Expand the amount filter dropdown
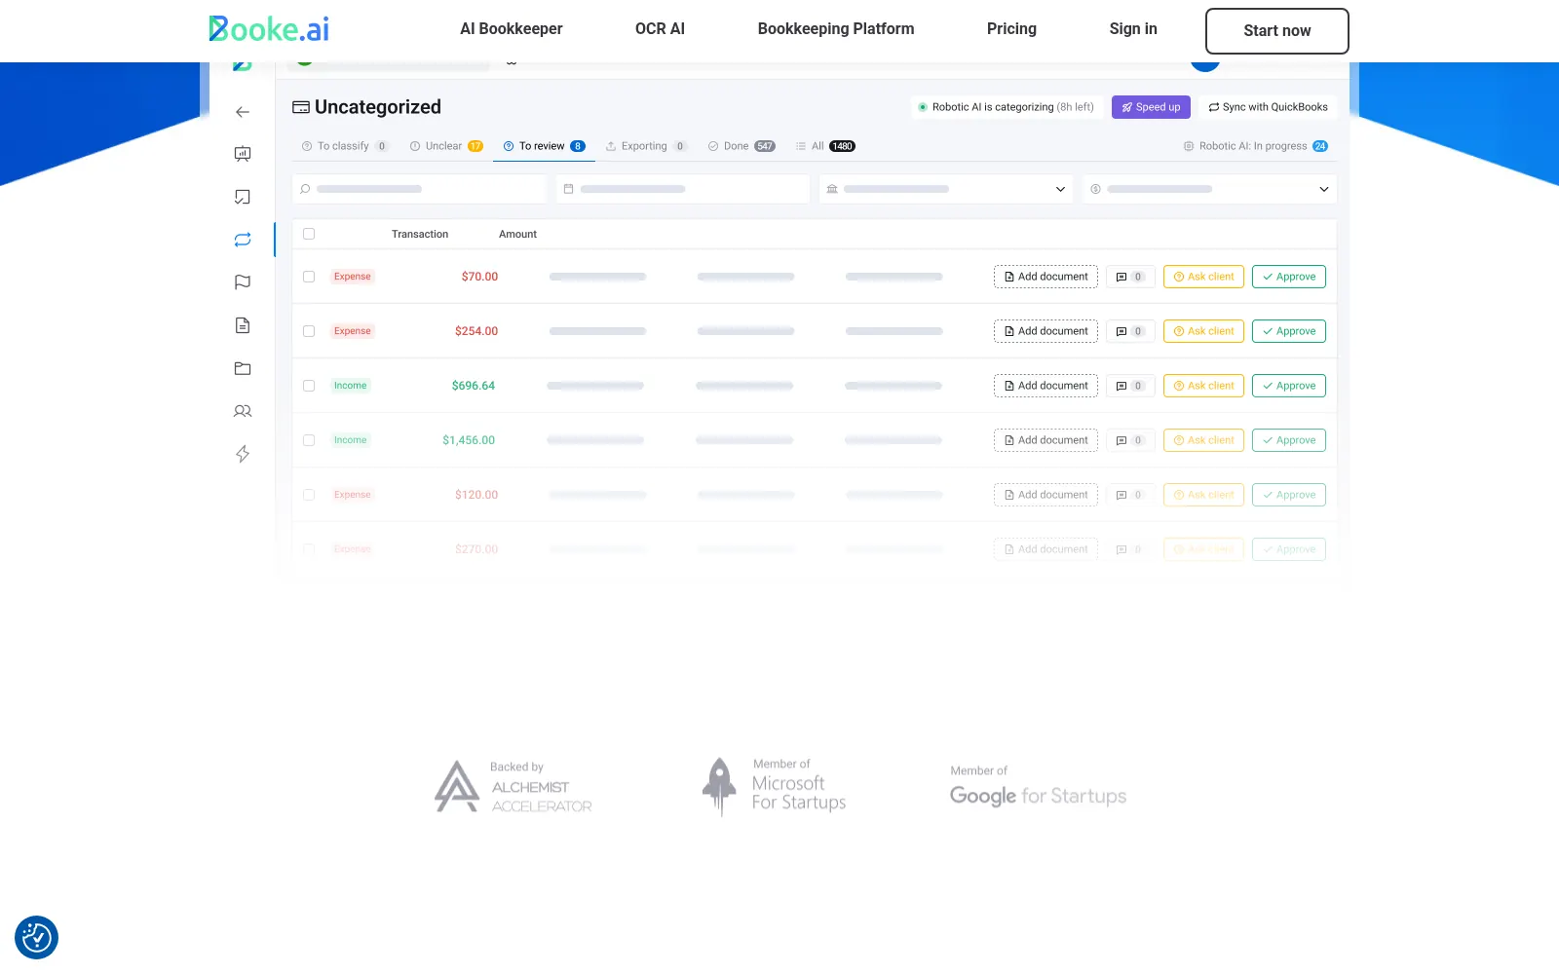 1209,189
